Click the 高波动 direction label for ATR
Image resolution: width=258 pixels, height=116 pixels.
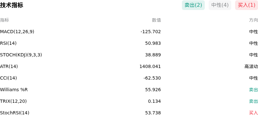pos(251,66)
